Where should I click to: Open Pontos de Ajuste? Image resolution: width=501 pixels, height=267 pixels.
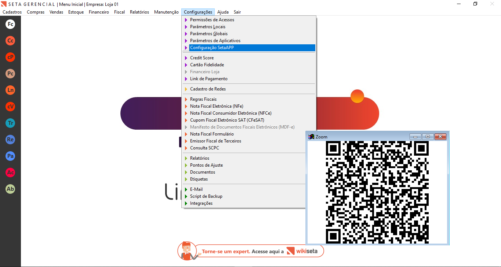point(244,165)
